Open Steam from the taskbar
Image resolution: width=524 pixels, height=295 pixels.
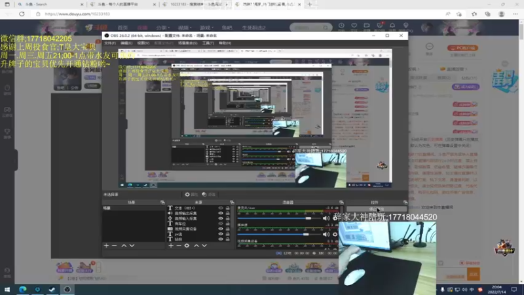point(52,289)
